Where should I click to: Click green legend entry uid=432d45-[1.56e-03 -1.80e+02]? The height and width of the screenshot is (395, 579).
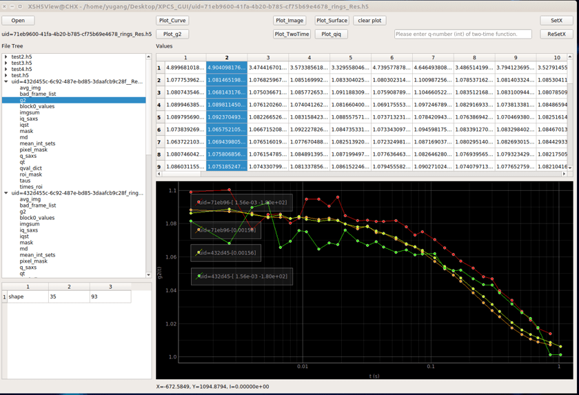[x=242, y=276]
